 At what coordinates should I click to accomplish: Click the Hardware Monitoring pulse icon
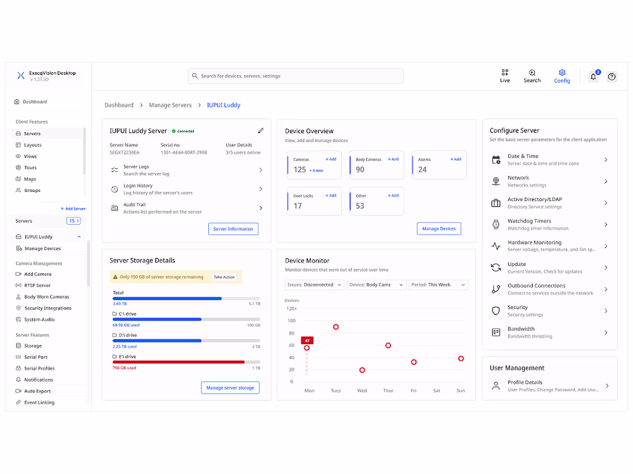pos(496,246)
